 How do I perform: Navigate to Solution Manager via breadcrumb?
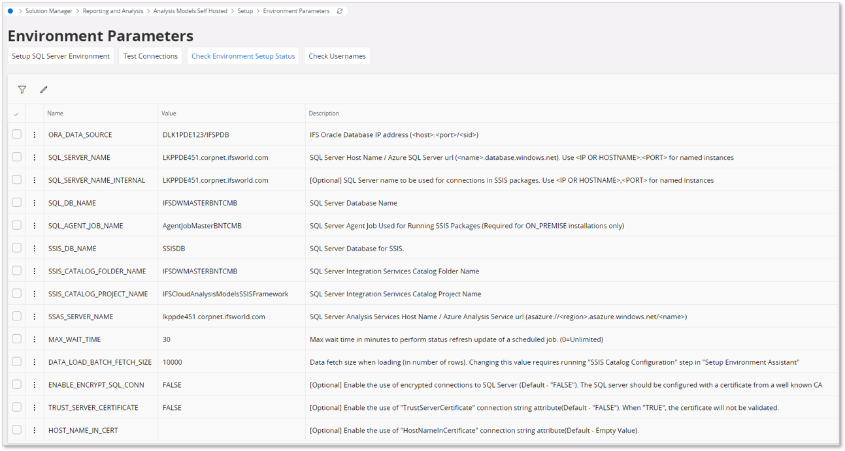coord(49,10)
